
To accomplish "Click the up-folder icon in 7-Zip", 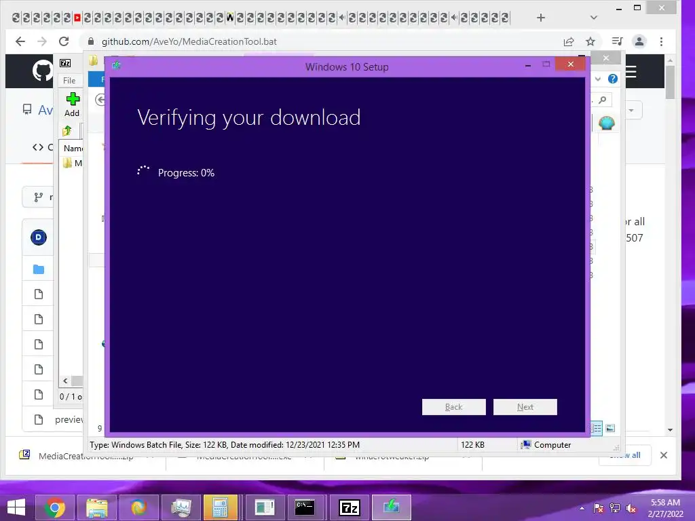I will point(67,131).
